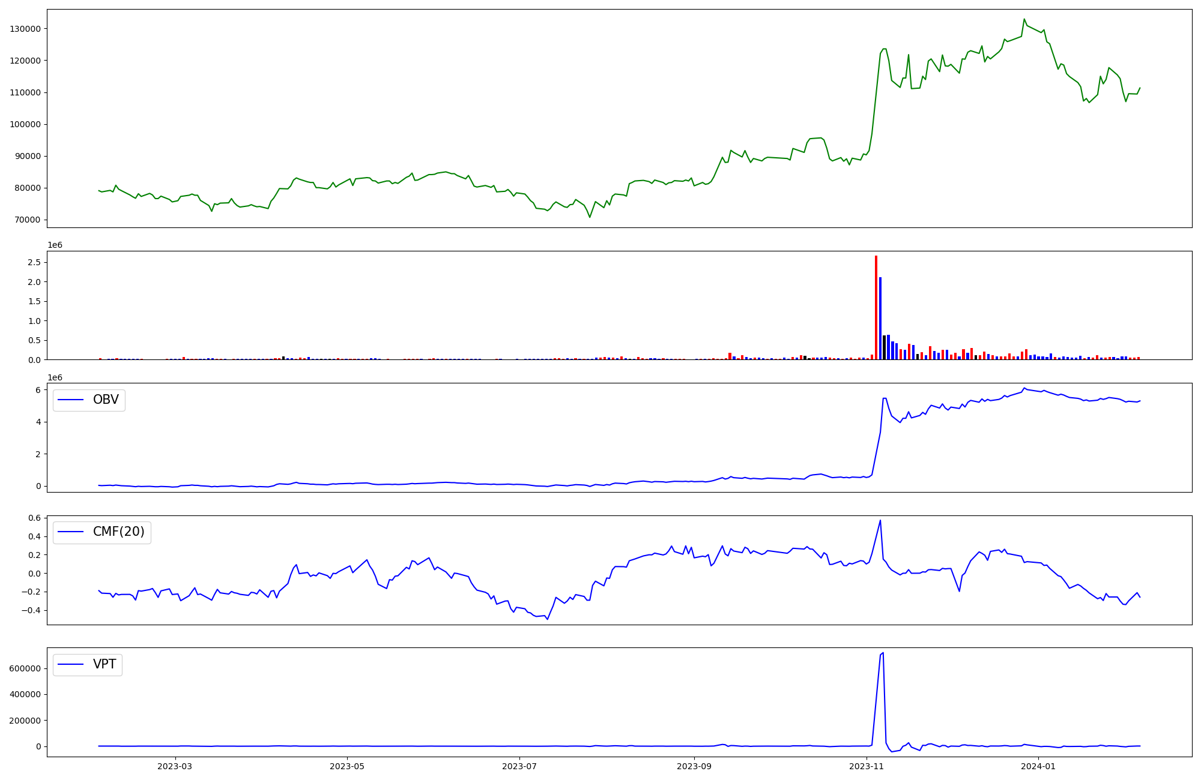Click the 0.6 tick on the CMF axis
Screen dimensions: 1201x780
[x=34, y=518]
